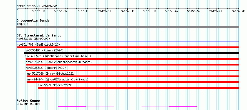Click the nsv833018 (Wong2007) variant label
Viewport: 247px width, 110px height.
pos(33,39)
